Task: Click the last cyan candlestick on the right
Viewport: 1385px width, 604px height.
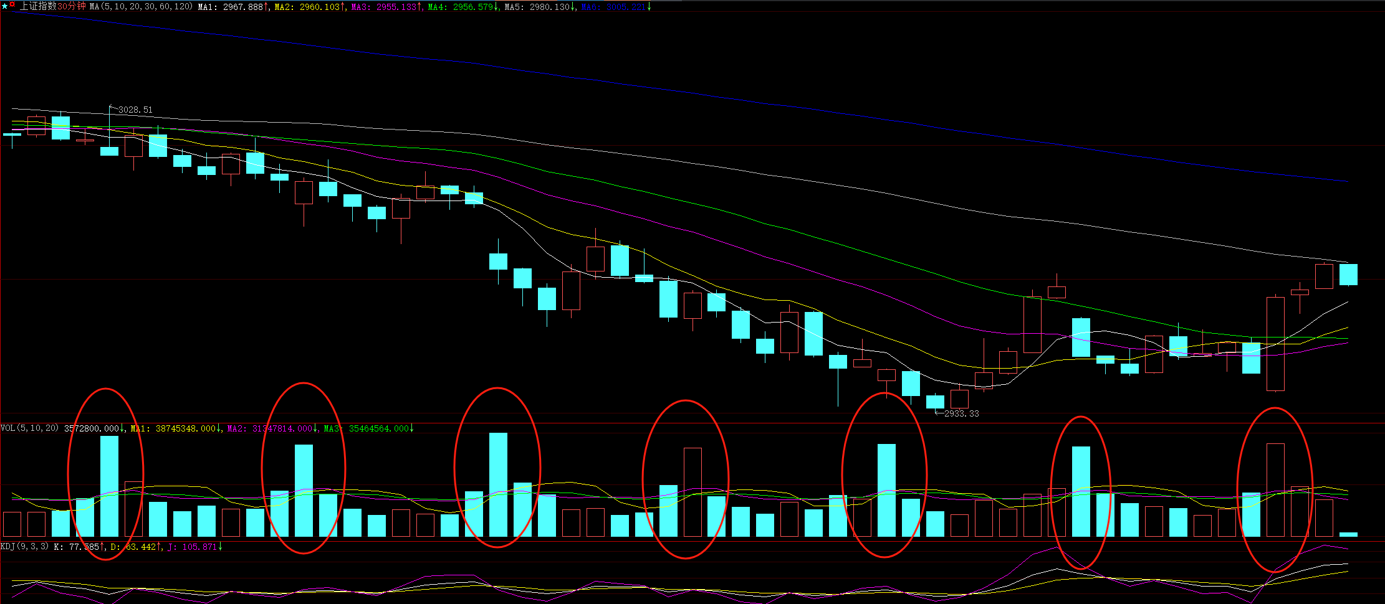Action: (x=1348, y=275)
